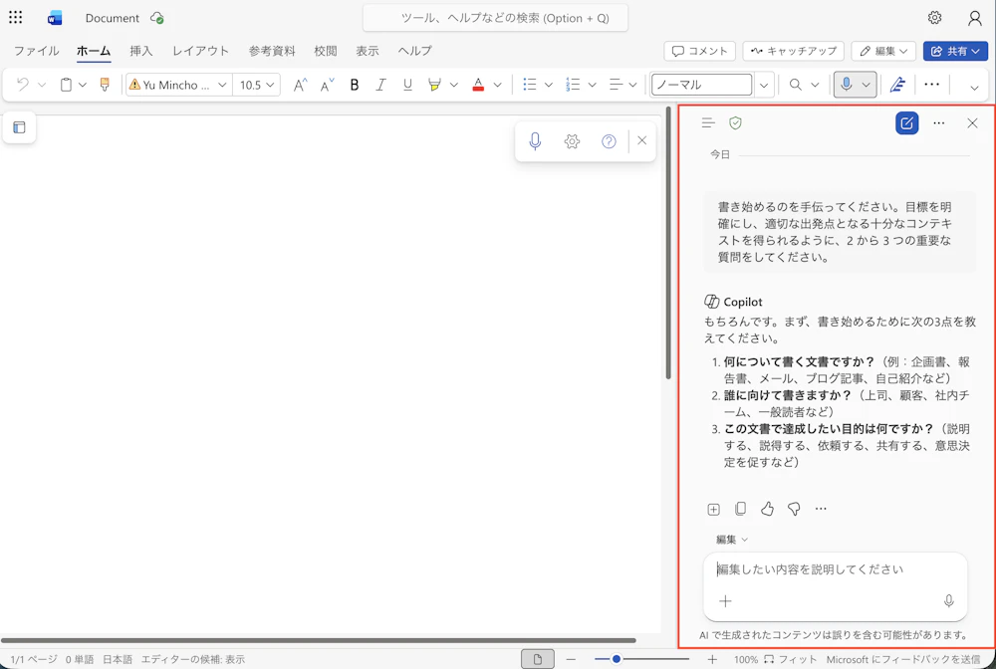Open the account profile icon
The height and width of the screenshot is (669, 996).
[974, 18]
